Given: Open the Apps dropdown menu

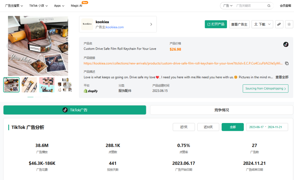Looking at the screenshot, I should (x=59, y=6).
